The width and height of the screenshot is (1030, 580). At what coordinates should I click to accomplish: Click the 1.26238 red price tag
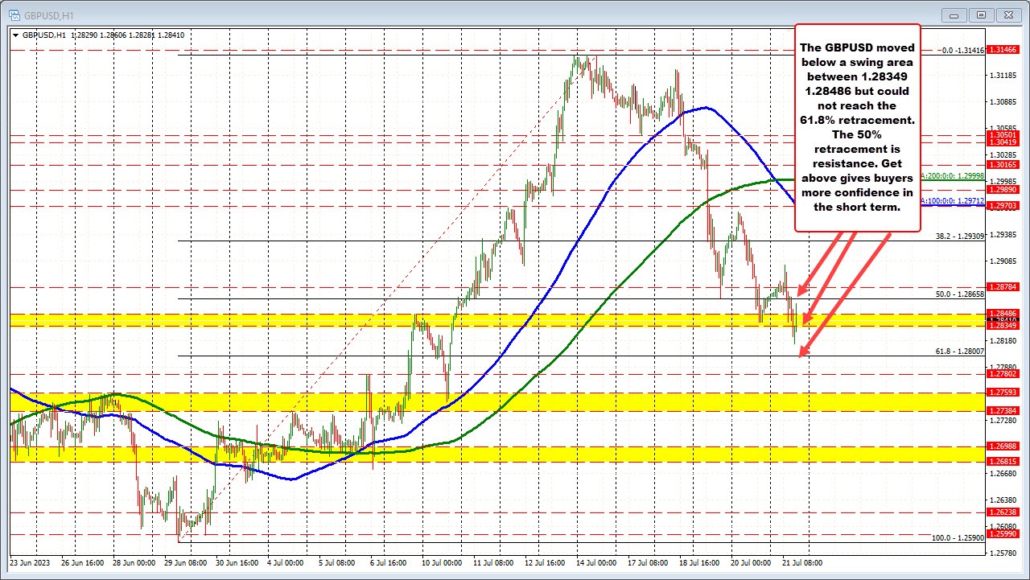tap(1003, 512)
